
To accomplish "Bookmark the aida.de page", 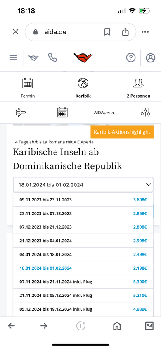I will (x=107, y=32).
